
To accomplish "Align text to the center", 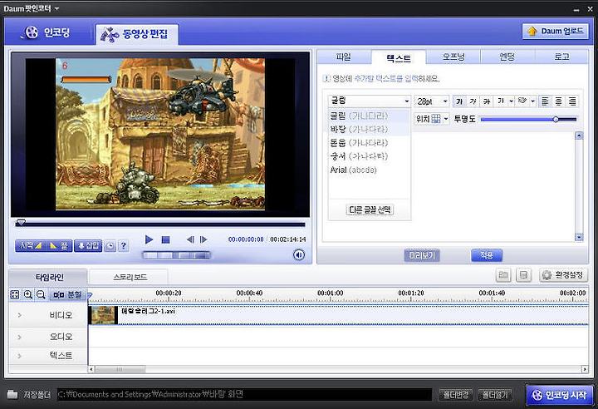I will [x=558, y=101].
